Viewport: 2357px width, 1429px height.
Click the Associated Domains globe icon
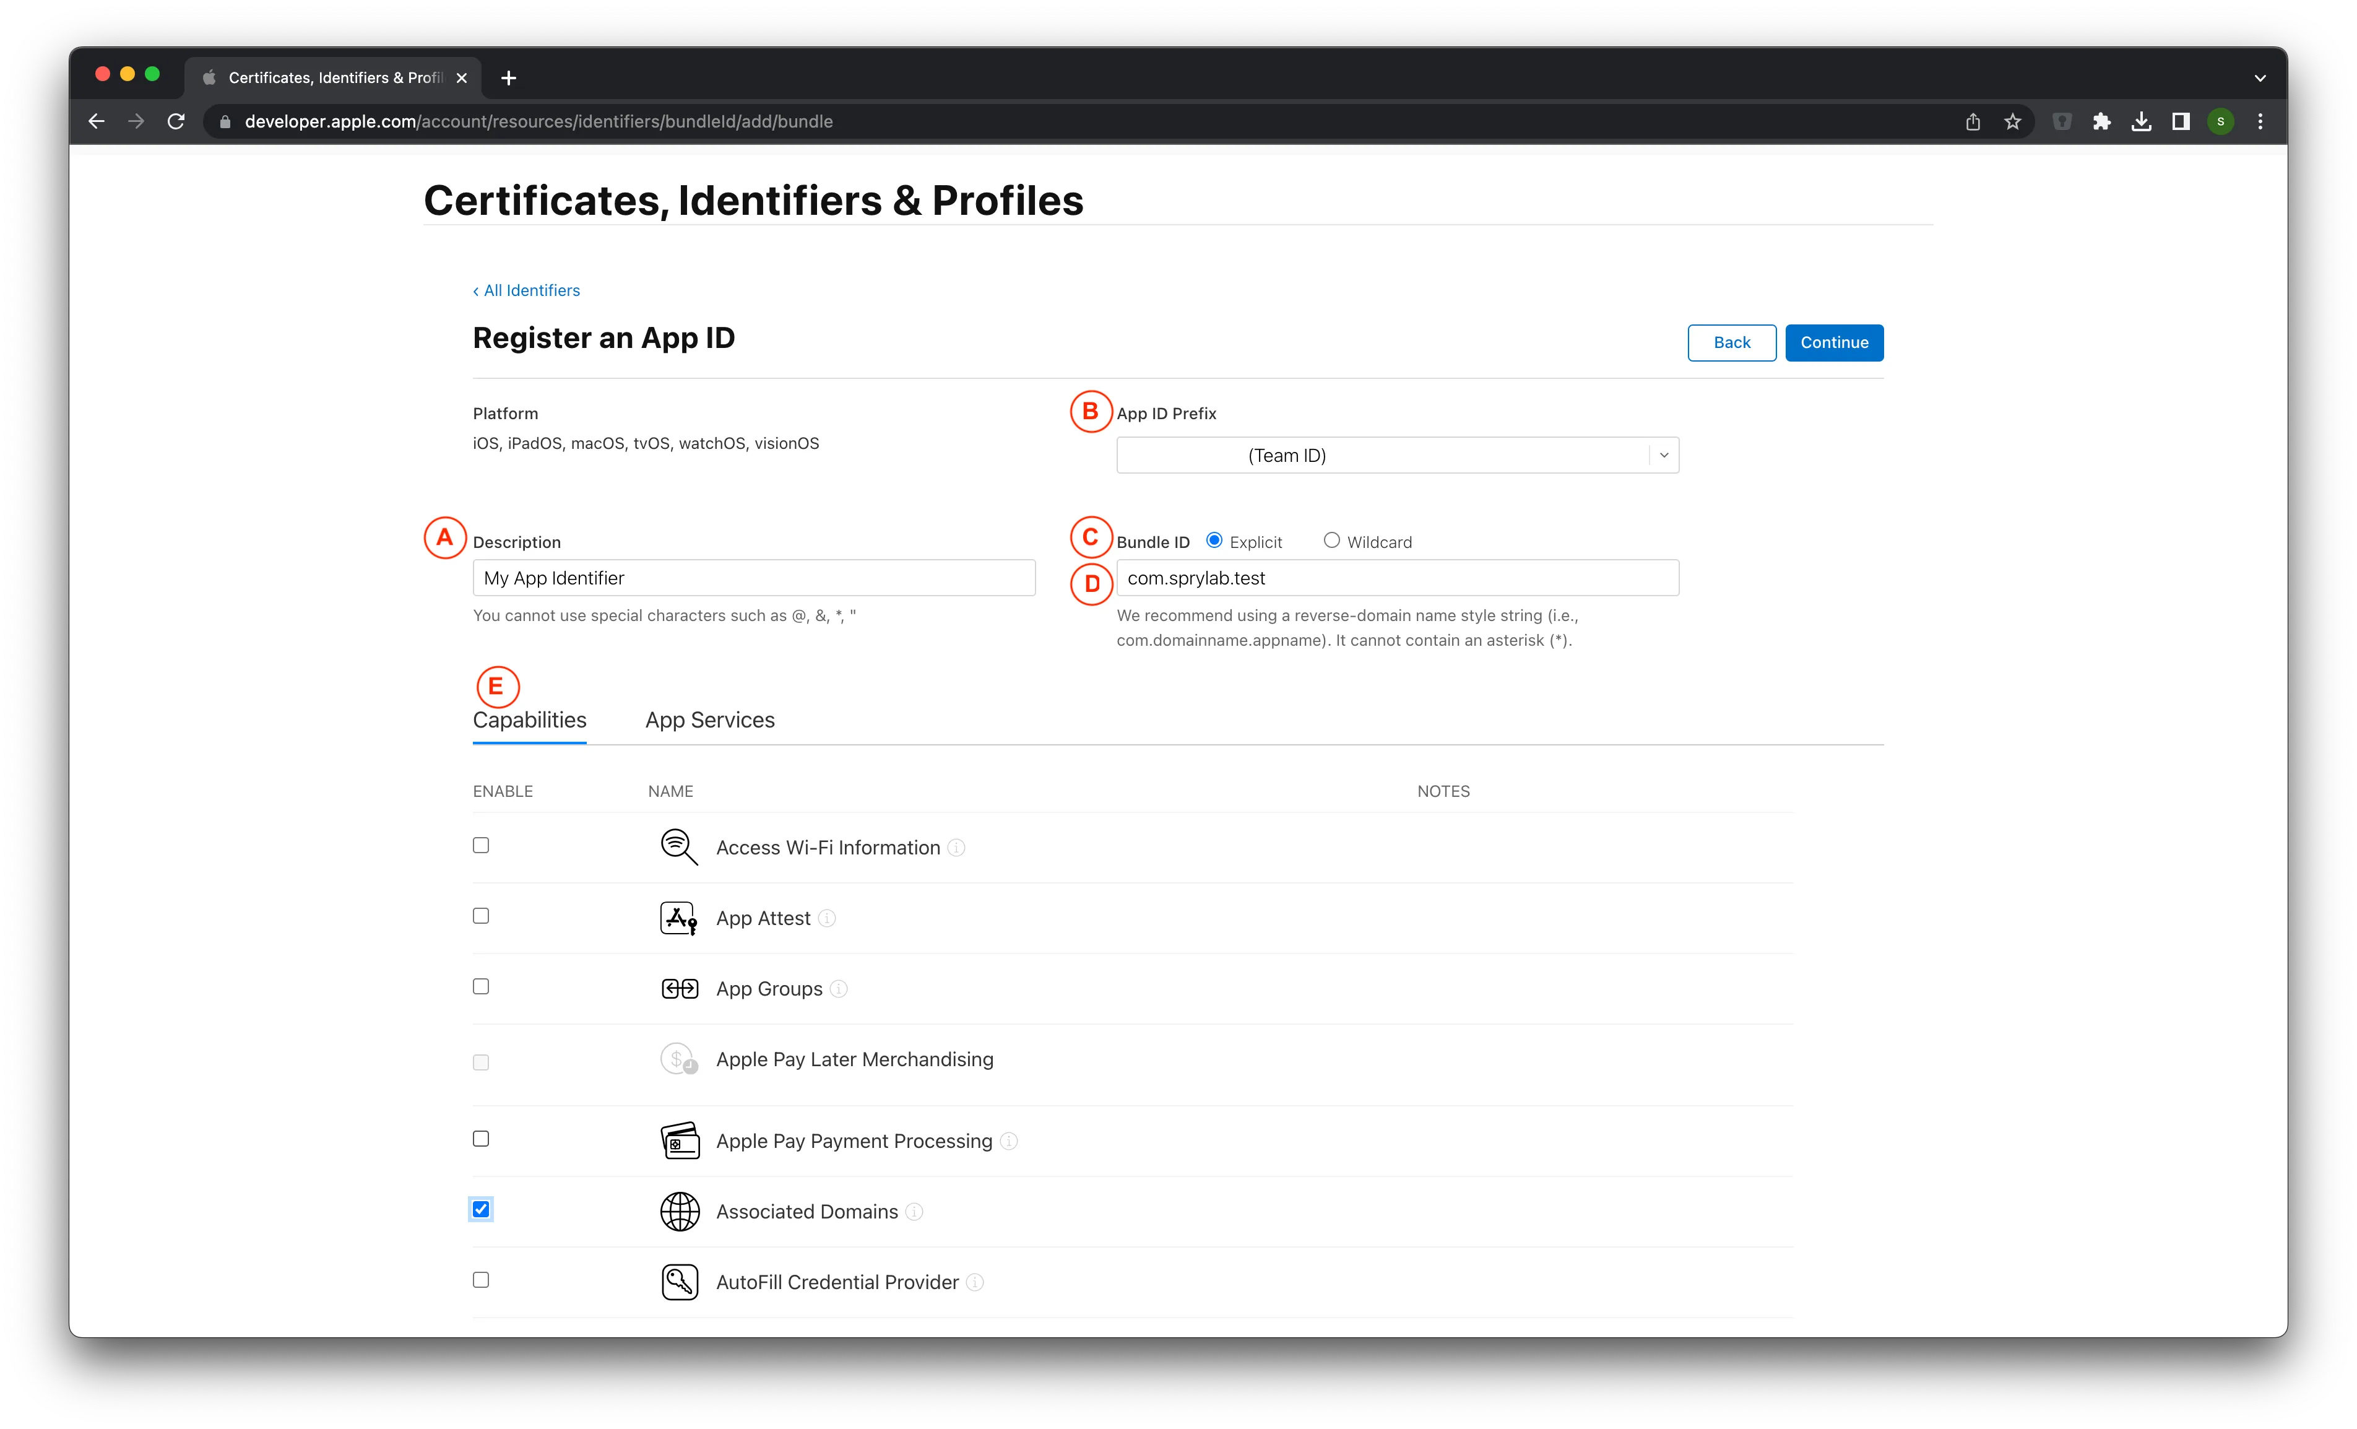point(679,1212)
